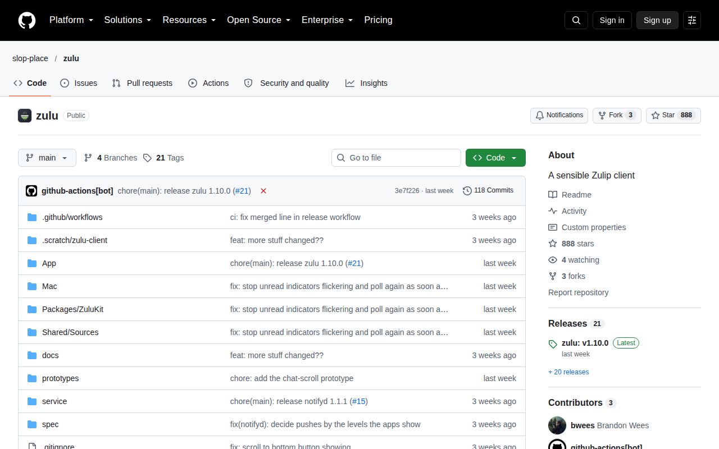
Task: Click the fork icon beside 3 forks
Action: [x=553, y=276]
